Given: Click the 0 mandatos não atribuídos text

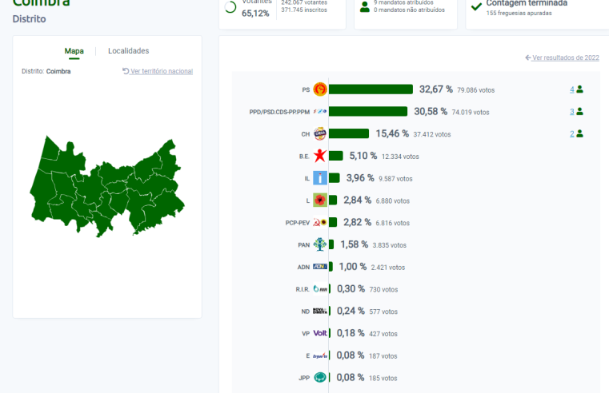Looking at the screenshot, I should (410, 10).
